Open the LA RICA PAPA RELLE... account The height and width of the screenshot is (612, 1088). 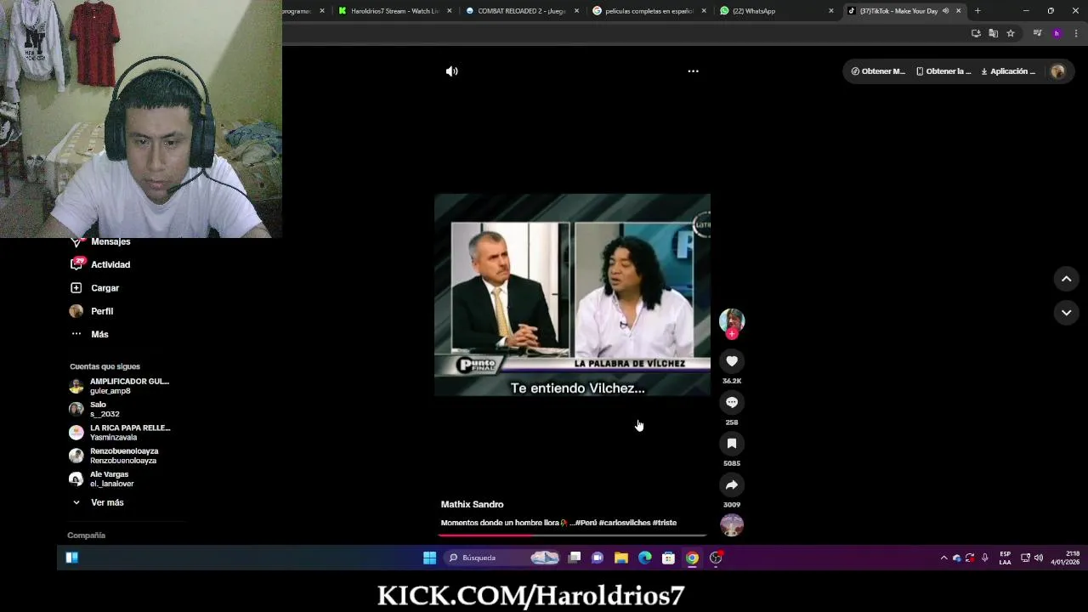point(120,433)
